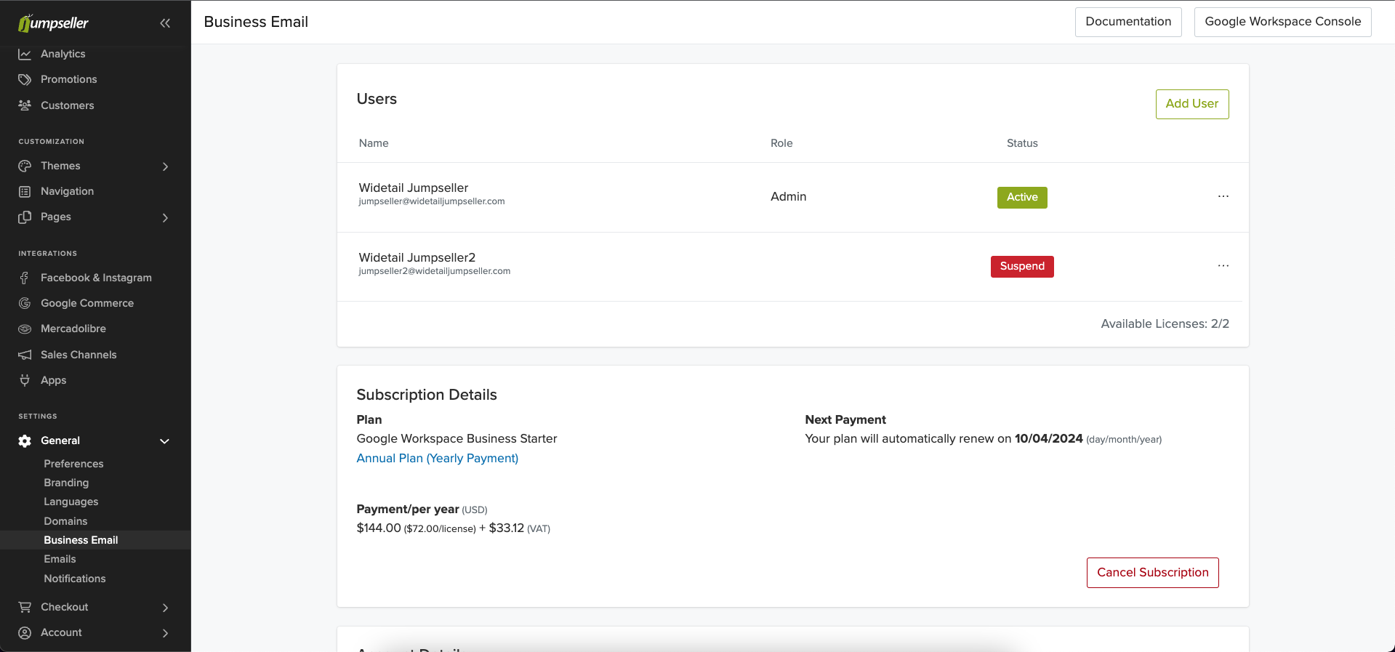Click the Themes palette icon
Viewport: 1395px width, 652px height.
pyautogui.click(x=25, y=166)
